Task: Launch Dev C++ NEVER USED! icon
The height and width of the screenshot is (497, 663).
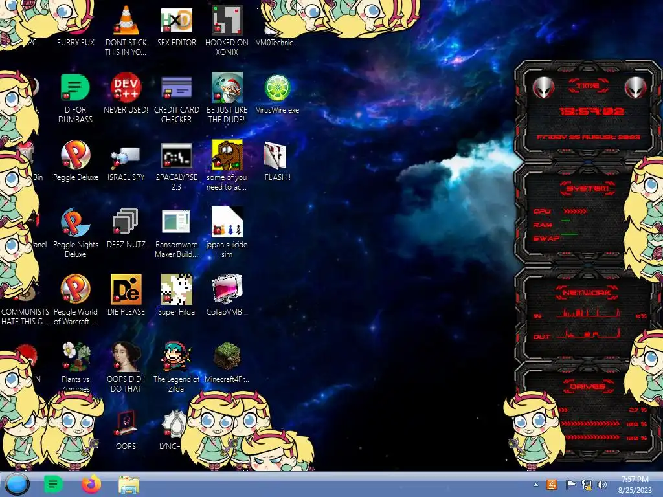Action: tap(126, 87)
